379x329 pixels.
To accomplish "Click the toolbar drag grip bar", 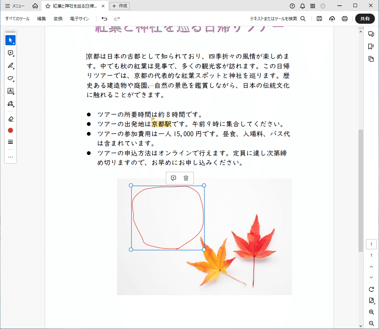I will [10, 32].
